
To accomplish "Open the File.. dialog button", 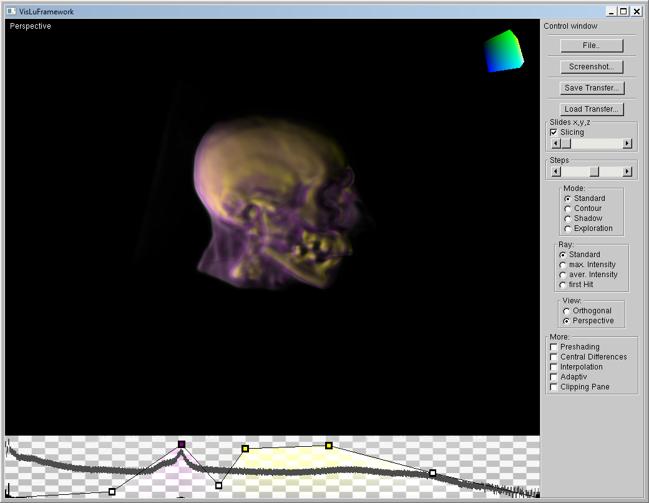I will point(591,46).
